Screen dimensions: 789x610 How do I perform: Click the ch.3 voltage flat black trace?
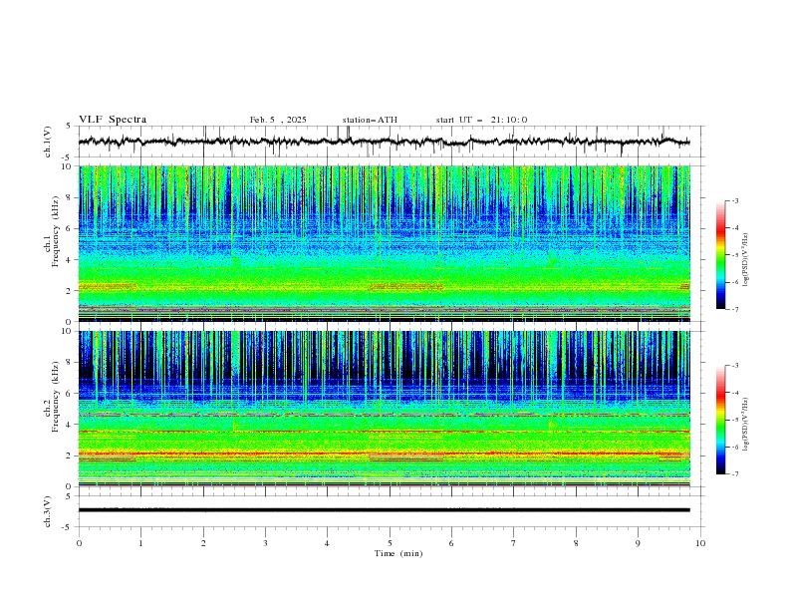click(x=385, y=510)
